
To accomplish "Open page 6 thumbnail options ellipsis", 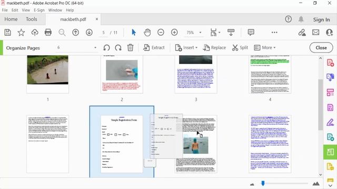I will 150,161.
